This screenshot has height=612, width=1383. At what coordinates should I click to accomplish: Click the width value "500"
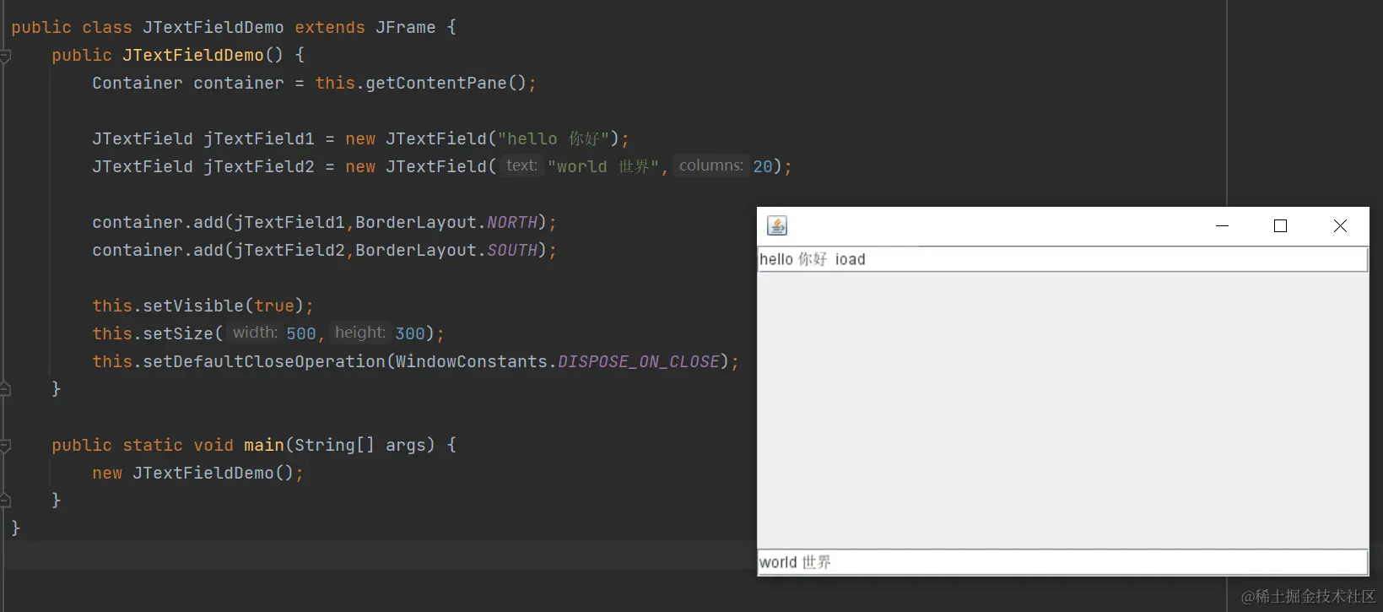[x=301, y=333]
